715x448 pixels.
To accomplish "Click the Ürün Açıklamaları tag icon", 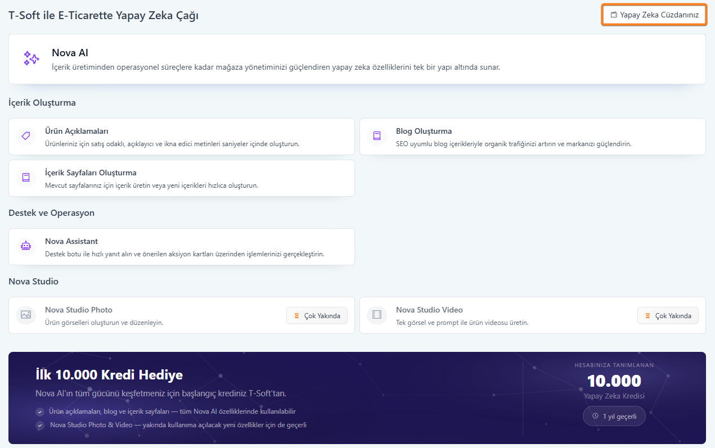I will click(26, 136).
